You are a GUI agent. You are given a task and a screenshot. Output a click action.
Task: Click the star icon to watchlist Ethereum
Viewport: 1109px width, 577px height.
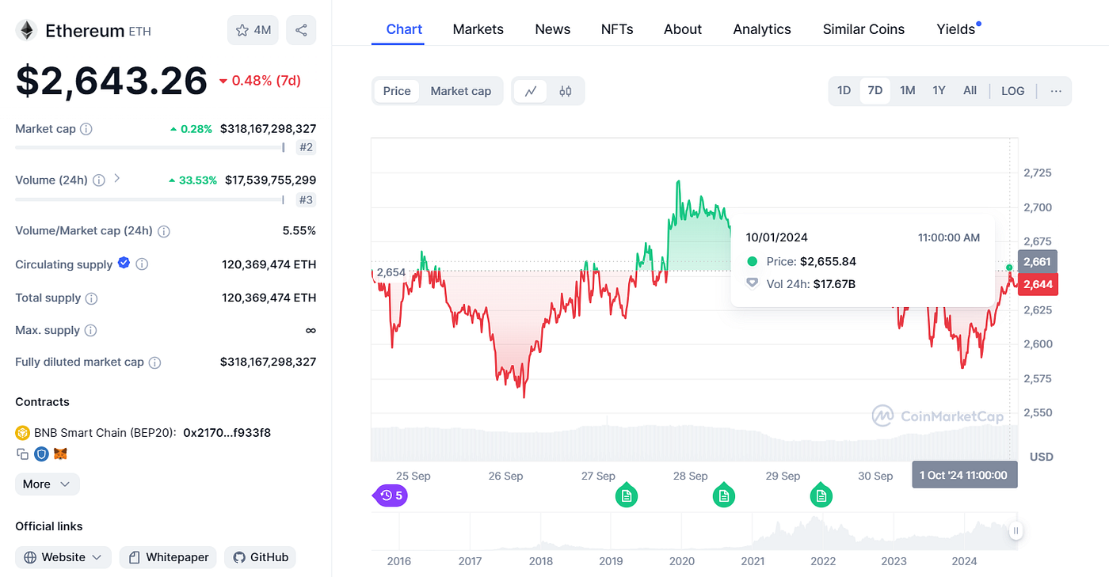coord(242,29)
